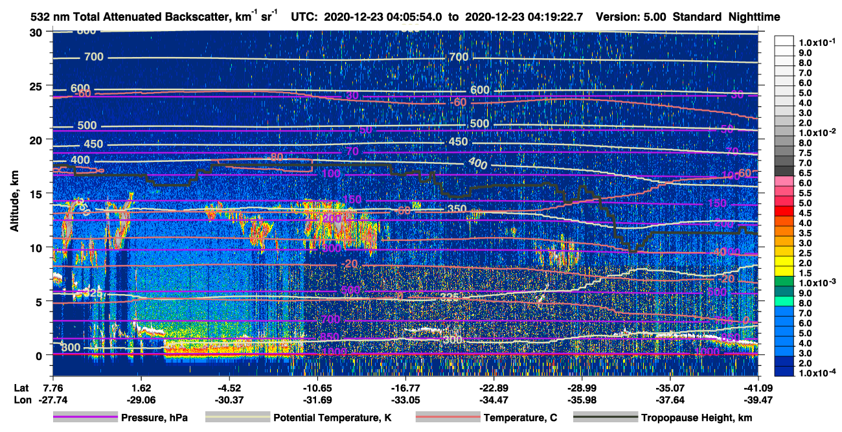
Task: Click the start time '2020-12-23 04:05:54.0'
Action: [382, 17]
